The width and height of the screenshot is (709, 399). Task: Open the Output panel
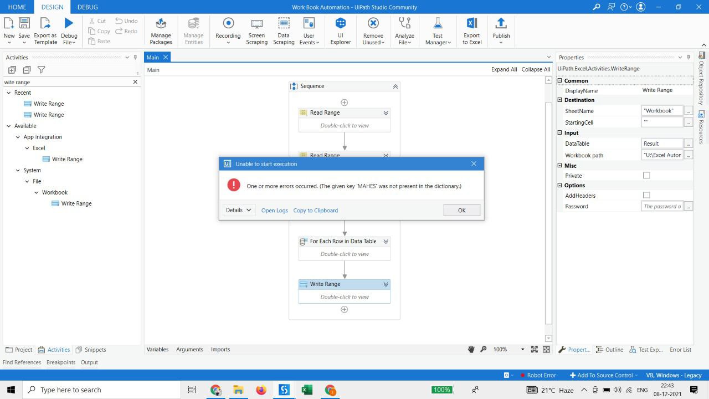[x=89, y=362]
